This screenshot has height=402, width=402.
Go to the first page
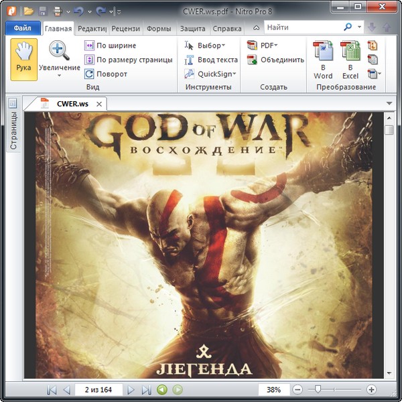[52, 389]
